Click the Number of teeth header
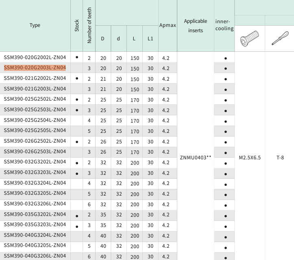Viewport: 294px width, 260px height. 89,25
